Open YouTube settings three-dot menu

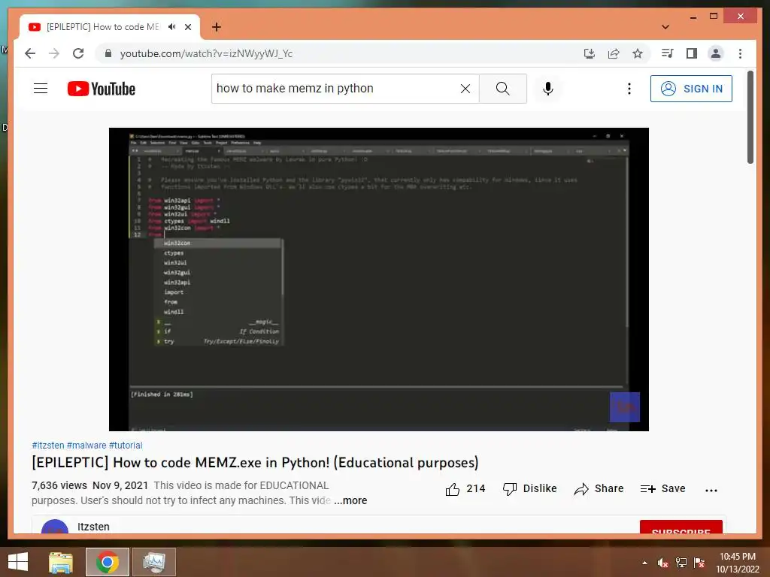click(x=629, y=89)
